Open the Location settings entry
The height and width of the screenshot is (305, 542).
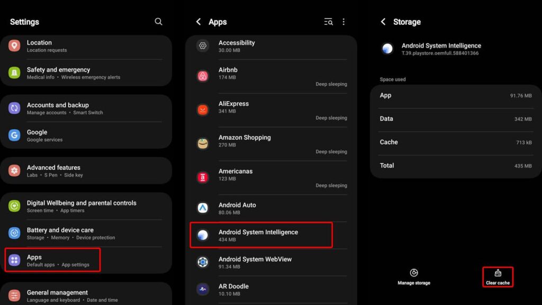click(x=86, y=46)
